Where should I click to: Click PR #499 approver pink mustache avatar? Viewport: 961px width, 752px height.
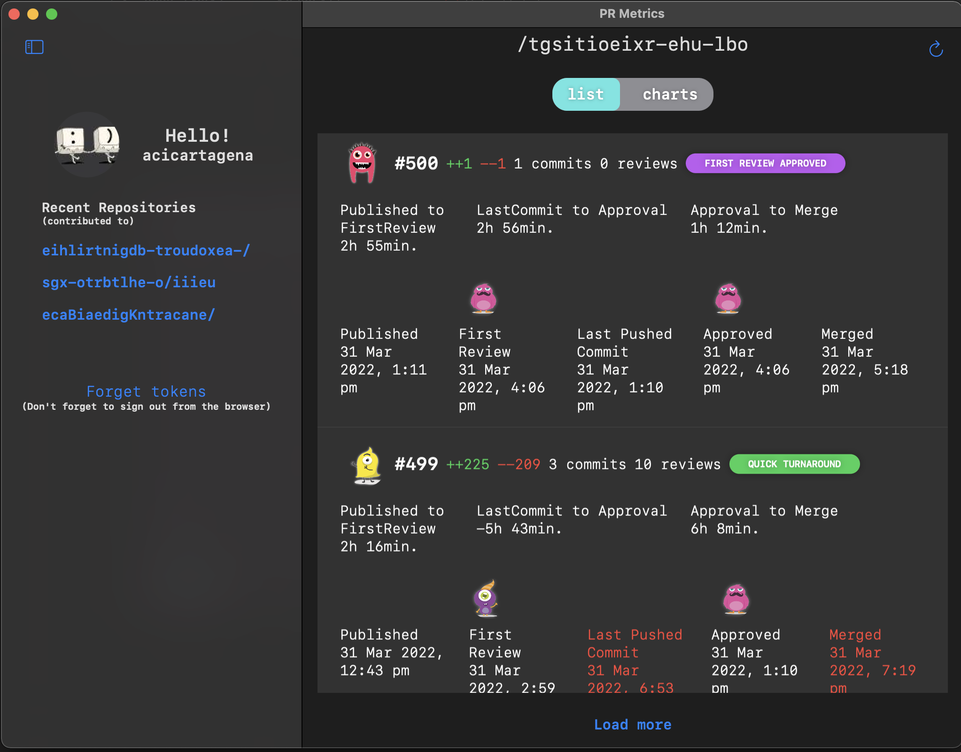[x=736, y=599]
